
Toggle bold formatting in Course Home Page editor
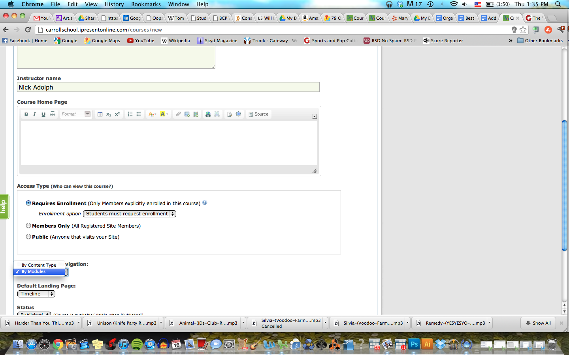coord(26,114)
